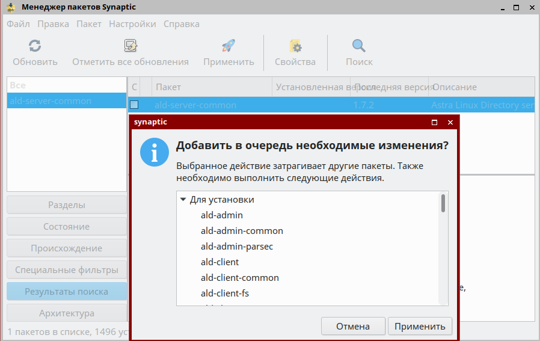Viewport: 540px width, 341px height.
Task: Open the Справка menu
Action: (x=182, y=24)
